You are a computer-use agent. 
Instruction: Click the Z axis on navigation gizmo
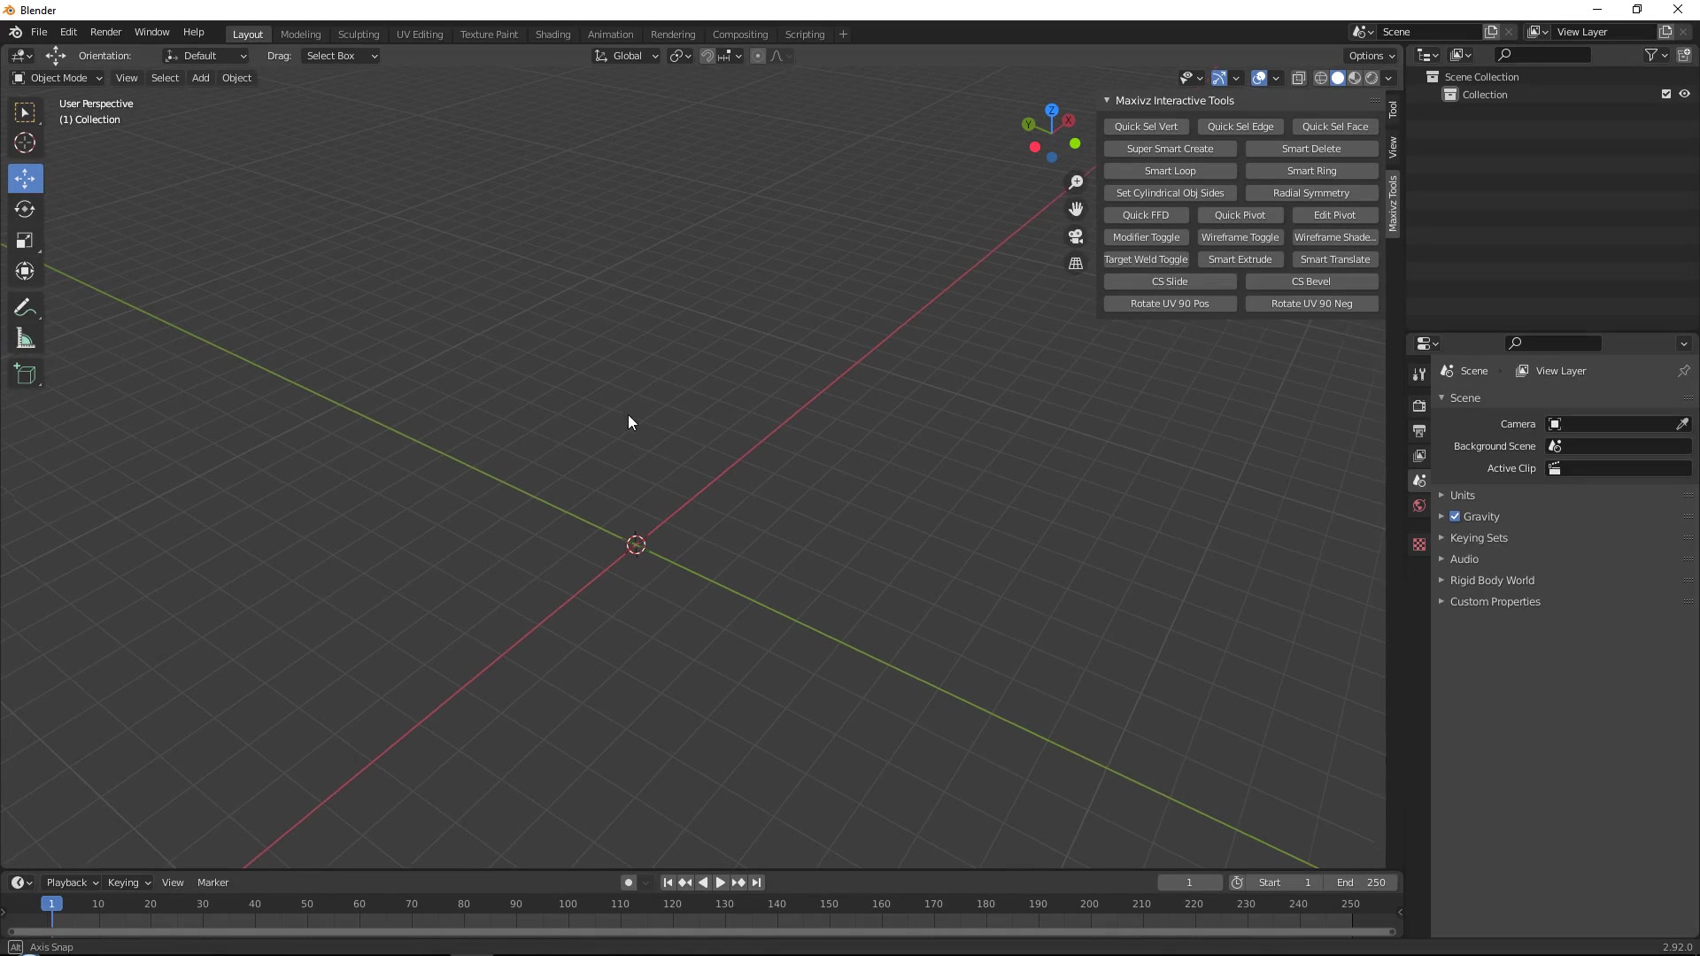1052,111
